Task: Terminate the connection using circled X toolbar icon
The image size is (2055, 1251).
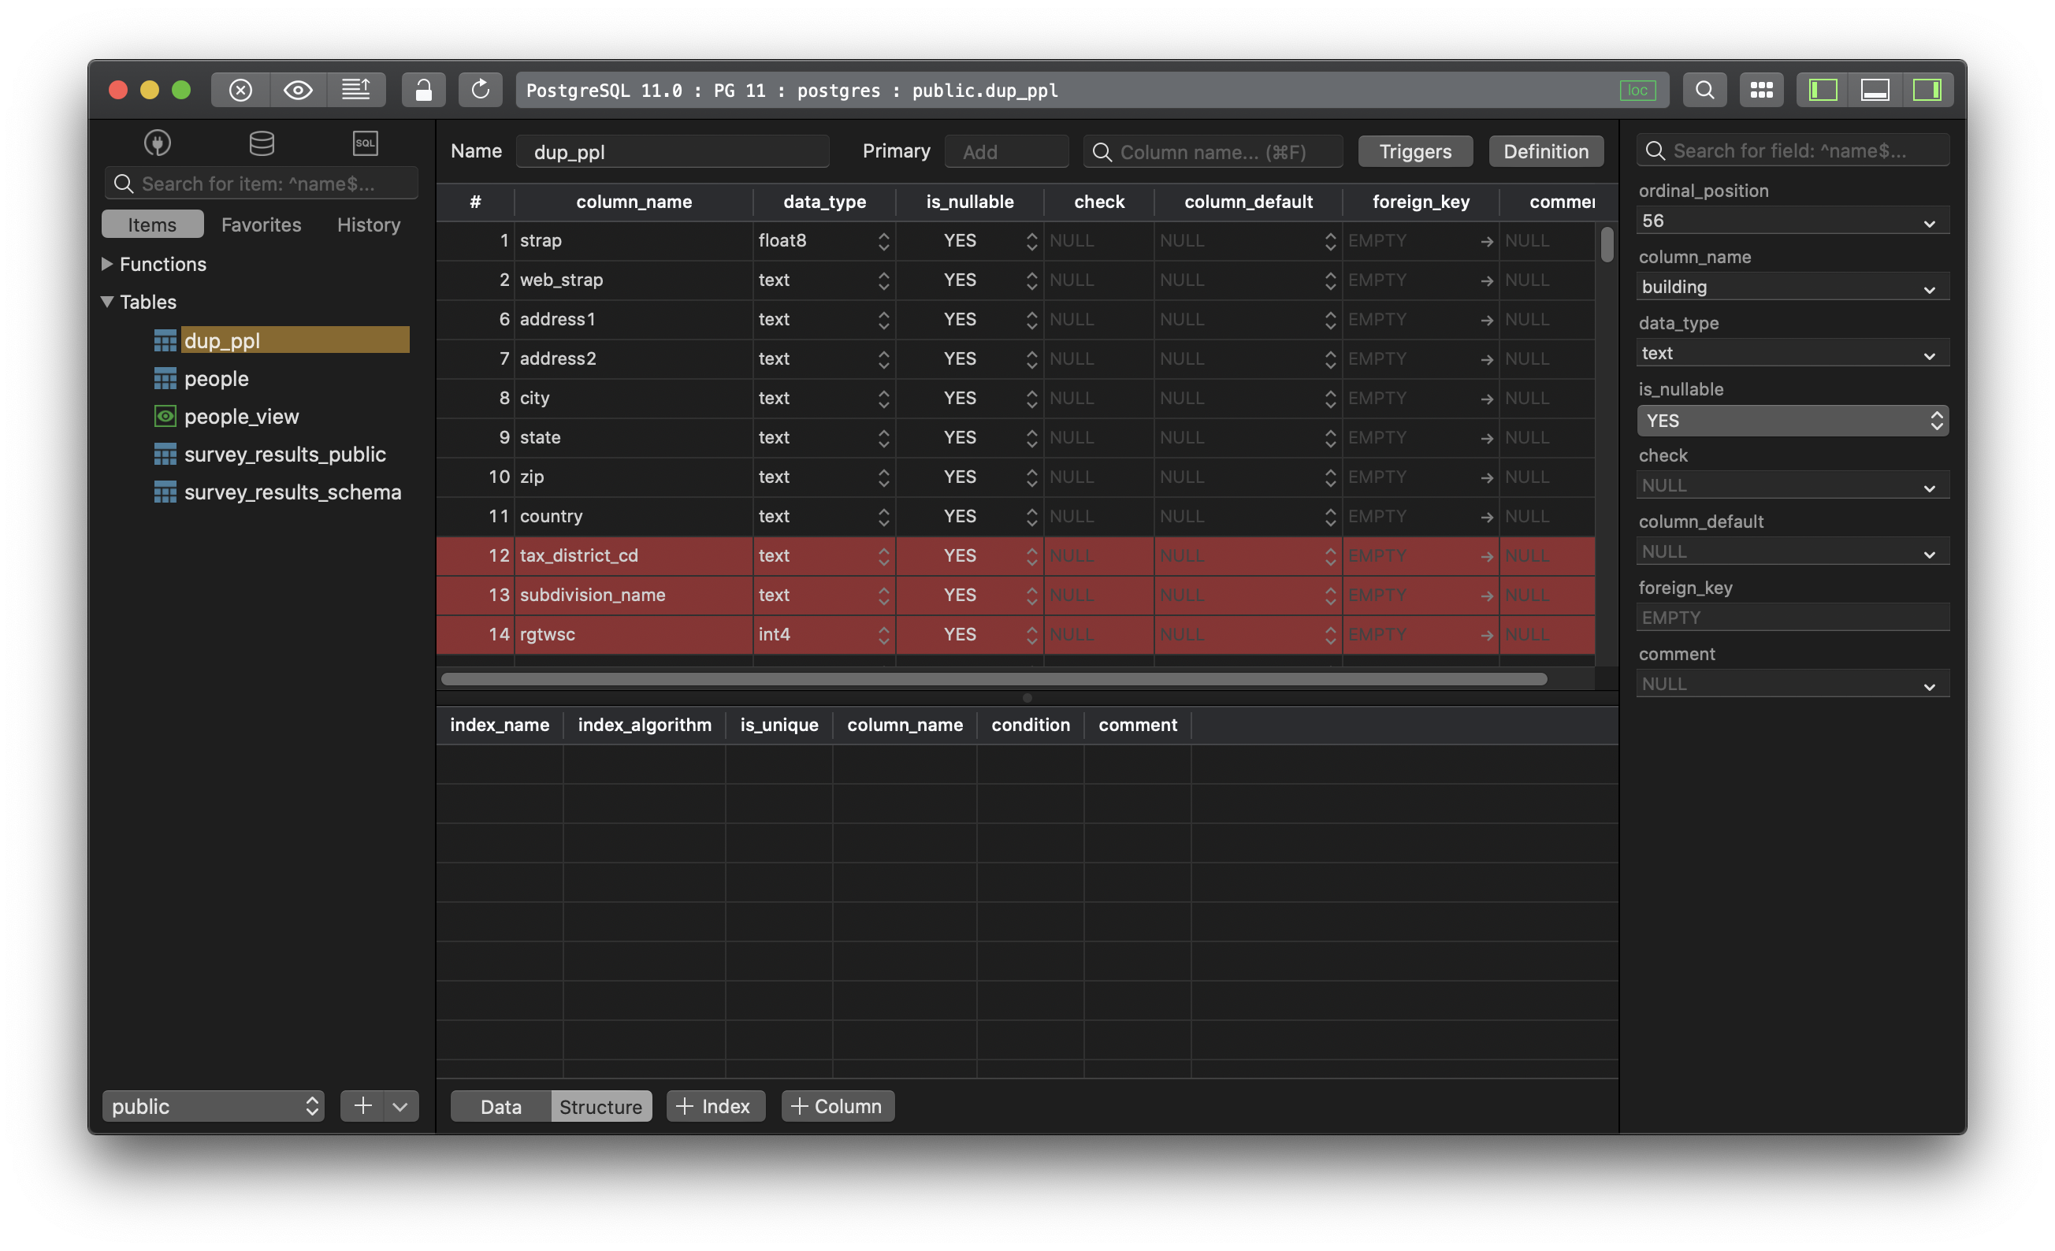Action: click(240, 89)
